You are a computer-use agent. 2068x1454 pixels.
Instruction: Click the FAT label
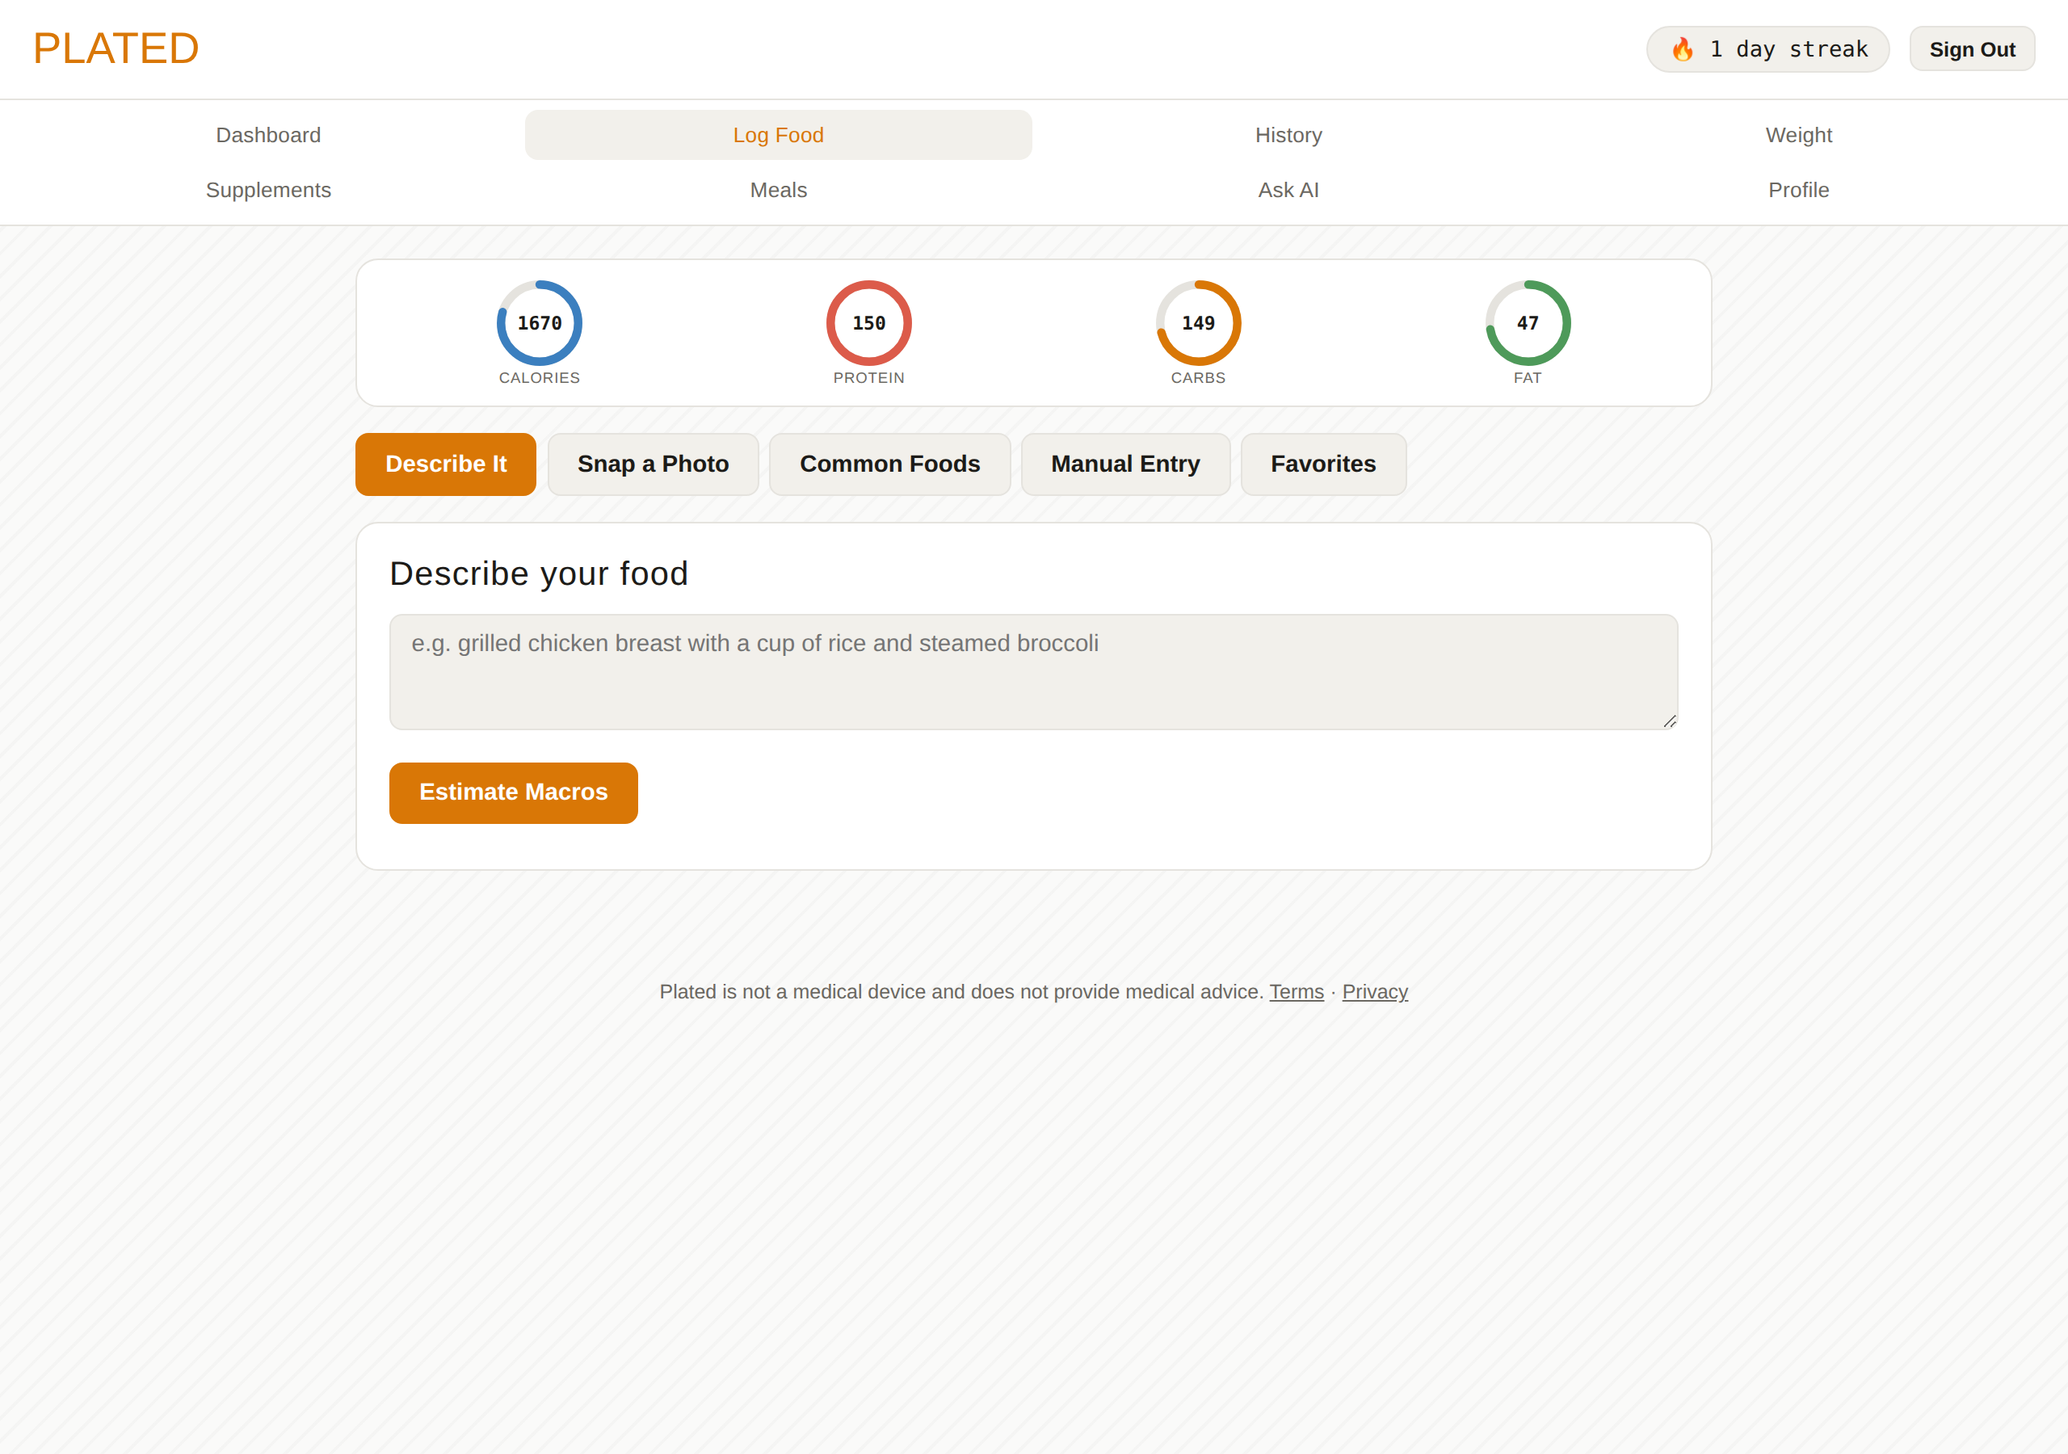point(1528,378)
